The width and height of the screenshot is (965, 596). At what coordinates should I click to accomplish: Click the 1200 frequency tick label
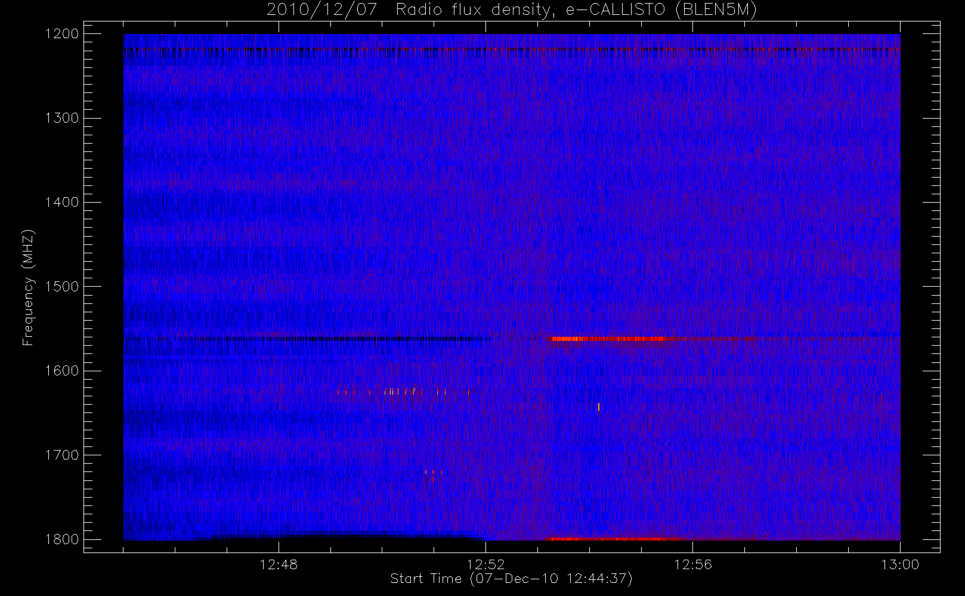[62, 34]
